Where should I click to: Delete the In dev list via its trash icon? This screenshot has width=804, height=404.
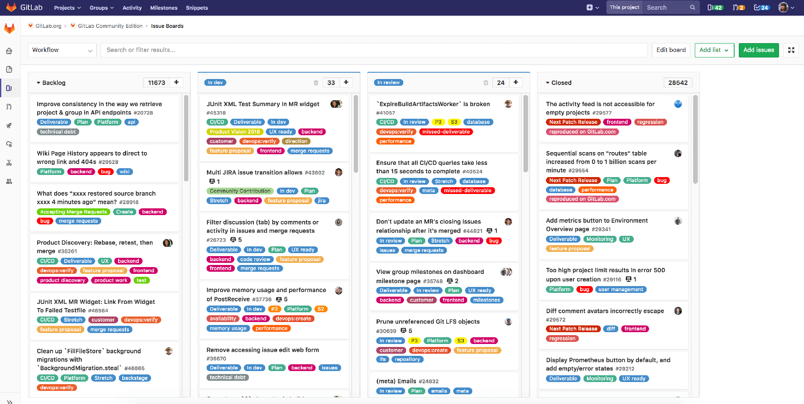click(x=316, y=82)
